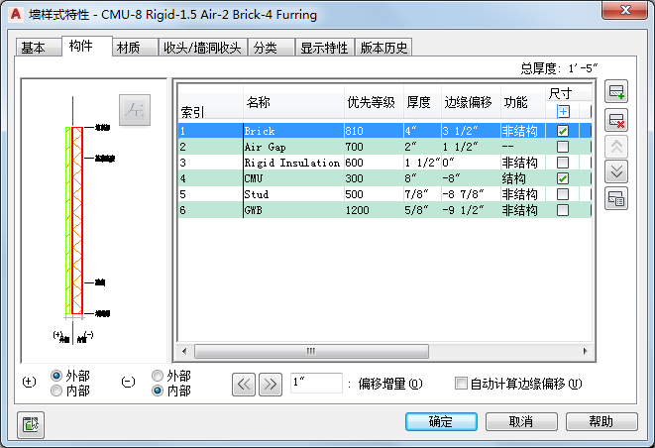Image resolution: width=655 pixels, height=448 pixels.
Task: Confirm with the 确定 button
Action: click(441, 421)
